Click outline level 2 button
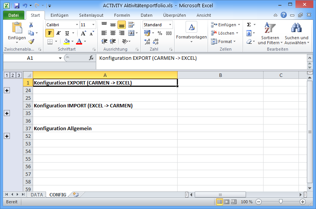This screenshot has height=209, width=316. [13, 75]
